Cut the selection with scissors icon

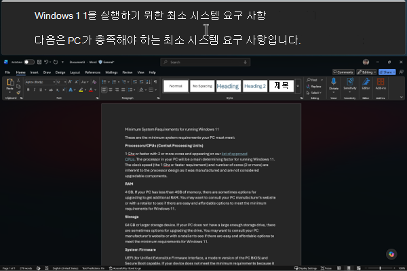18,81
